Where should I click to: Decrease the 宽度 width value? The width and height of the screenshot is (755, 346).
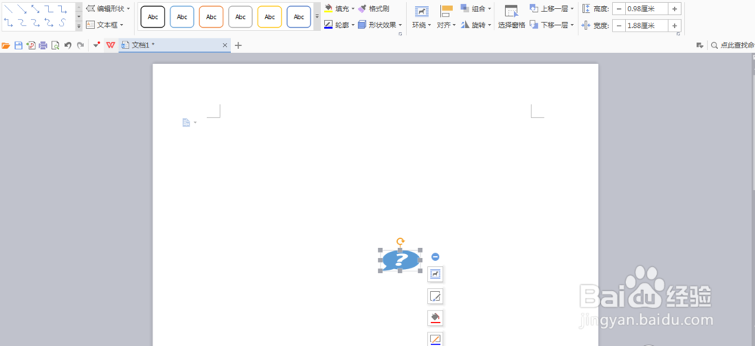[x=619, y=26]
